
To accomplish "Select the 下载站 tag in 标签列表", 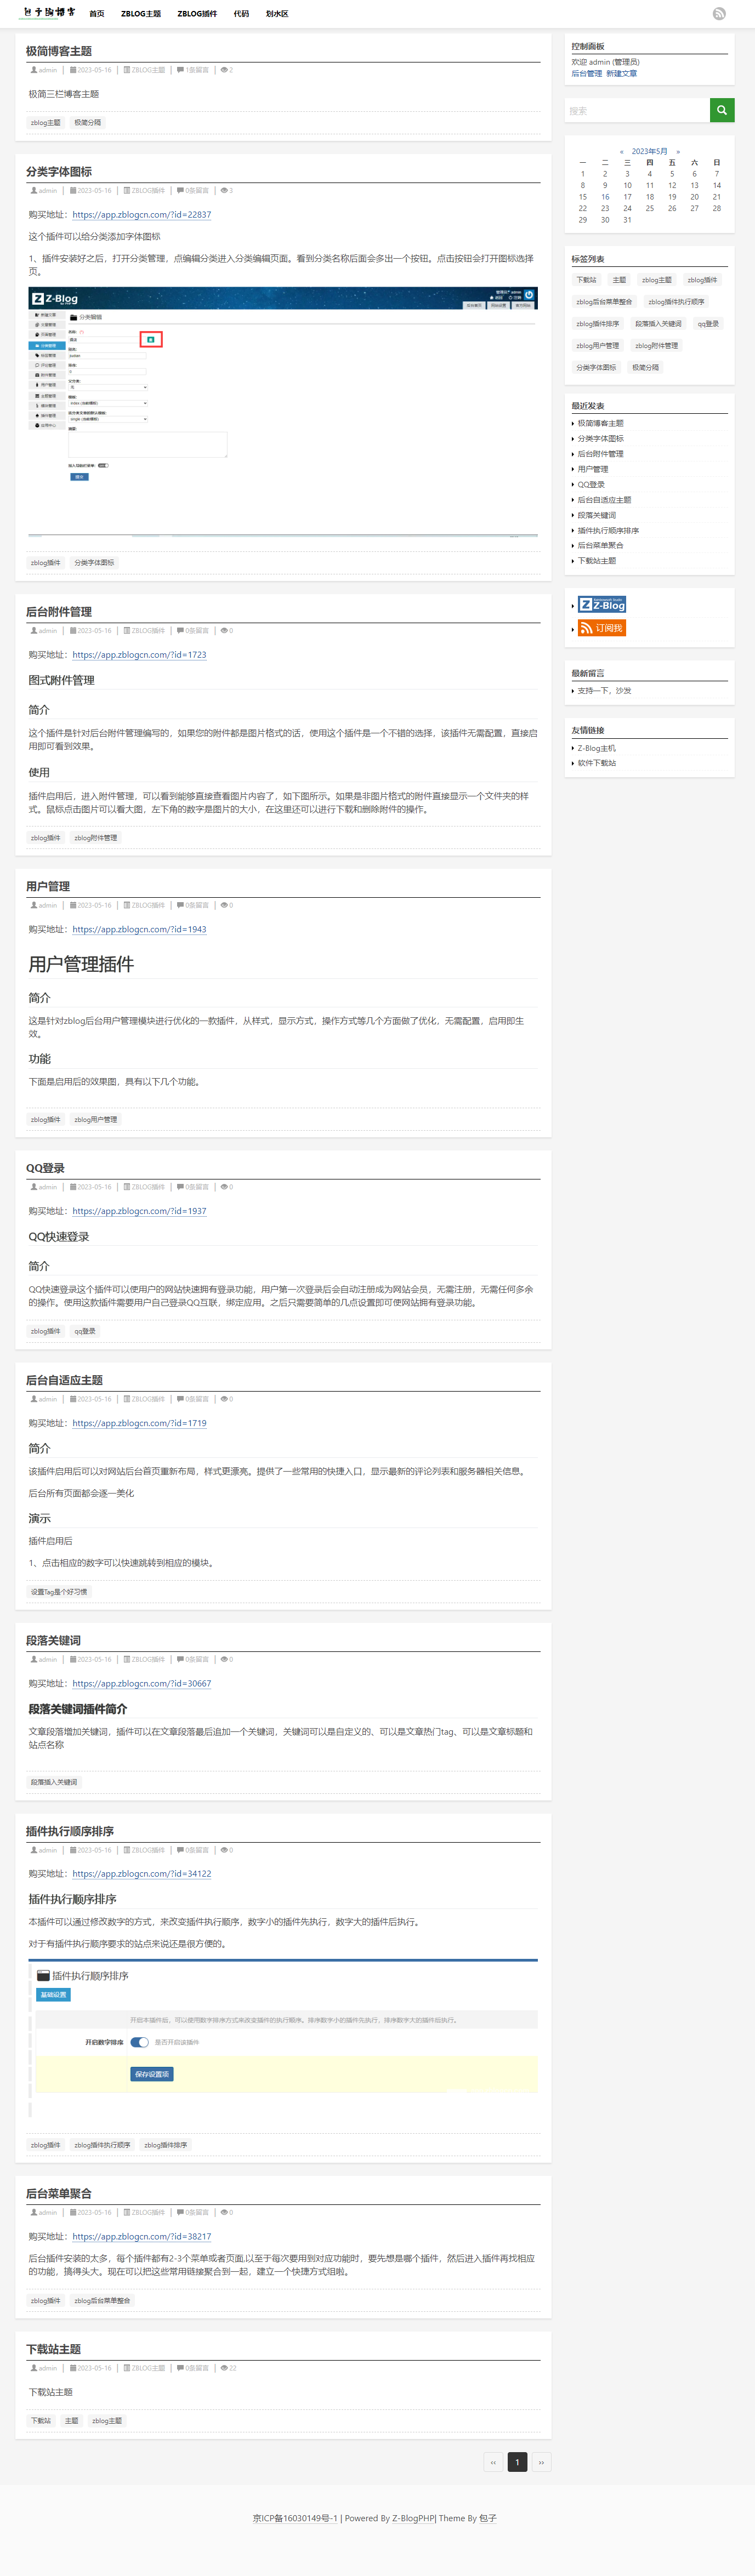I will pos(586,280).
